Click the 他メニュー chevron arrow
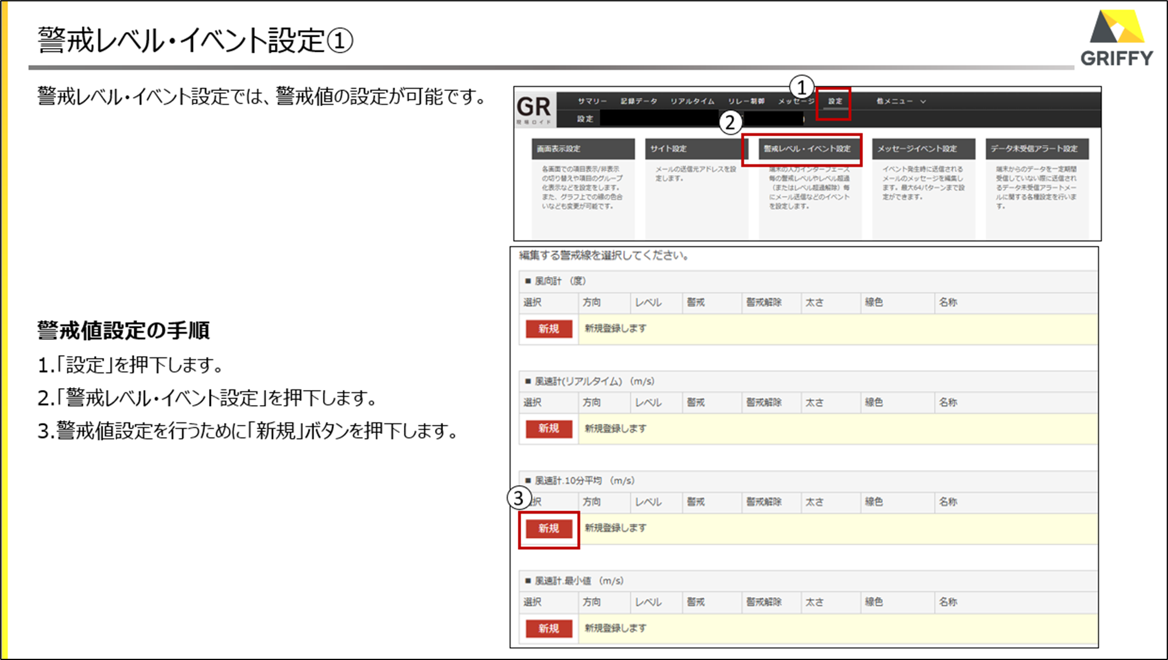This screenshot has width=1168, height=660. click(923, 101)
